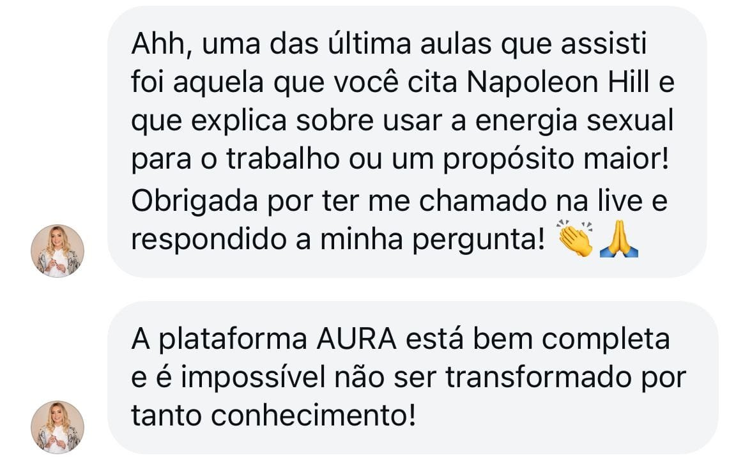
Task: Select the message bubble about plataforma AURA
Action: (x=413, y=378)
